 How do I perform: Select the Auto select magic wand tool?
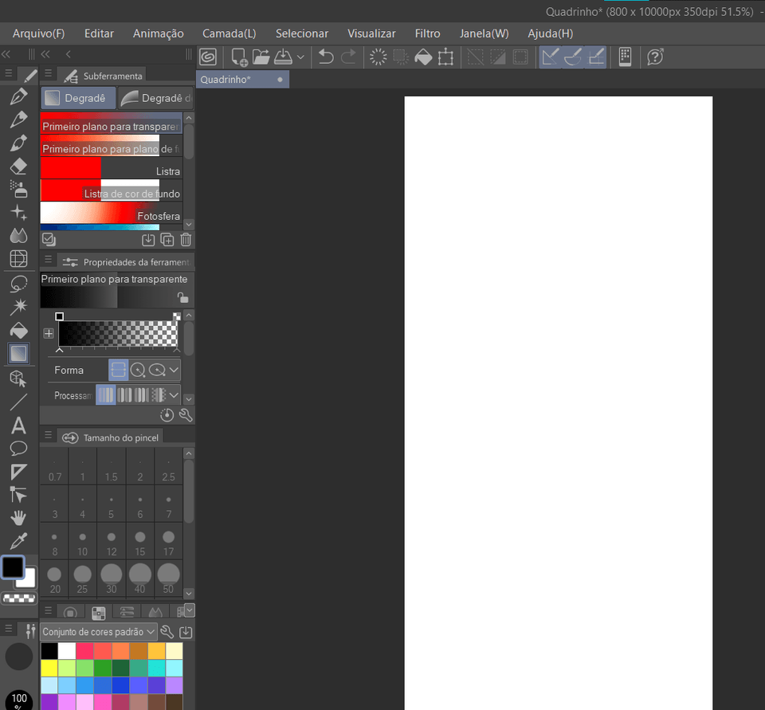pos(18,307)
